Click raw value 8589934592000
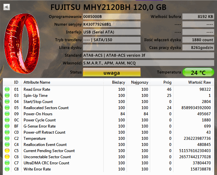Viewport: 217px width, 175px height. pos(196,108)
